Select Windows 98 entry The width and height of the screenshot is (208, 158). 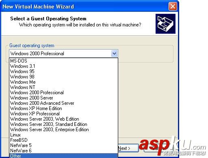click(x=63, y=77)
